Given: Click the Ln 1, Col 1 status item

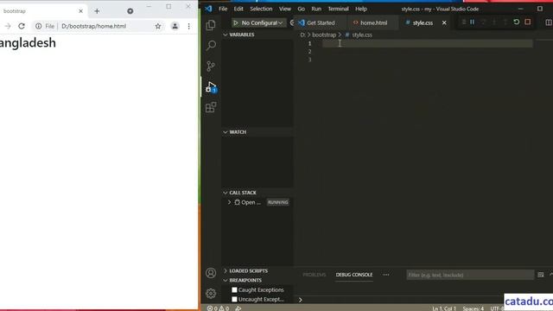Looking at the screenshot, I should (444, 308).
